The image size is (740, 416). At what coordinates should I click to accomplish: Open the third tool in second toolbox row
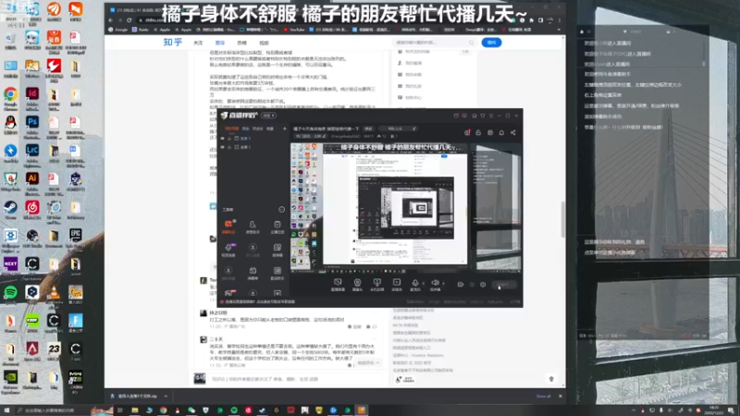[277, 249]
